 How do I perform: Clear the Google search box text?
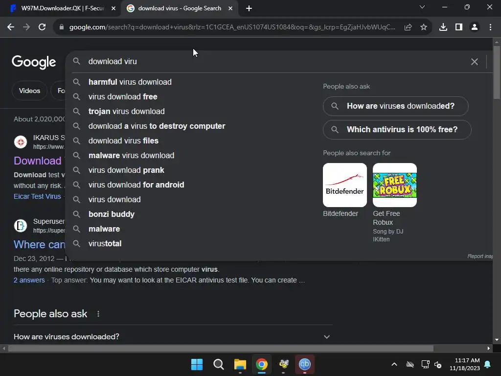coord(475,62)
